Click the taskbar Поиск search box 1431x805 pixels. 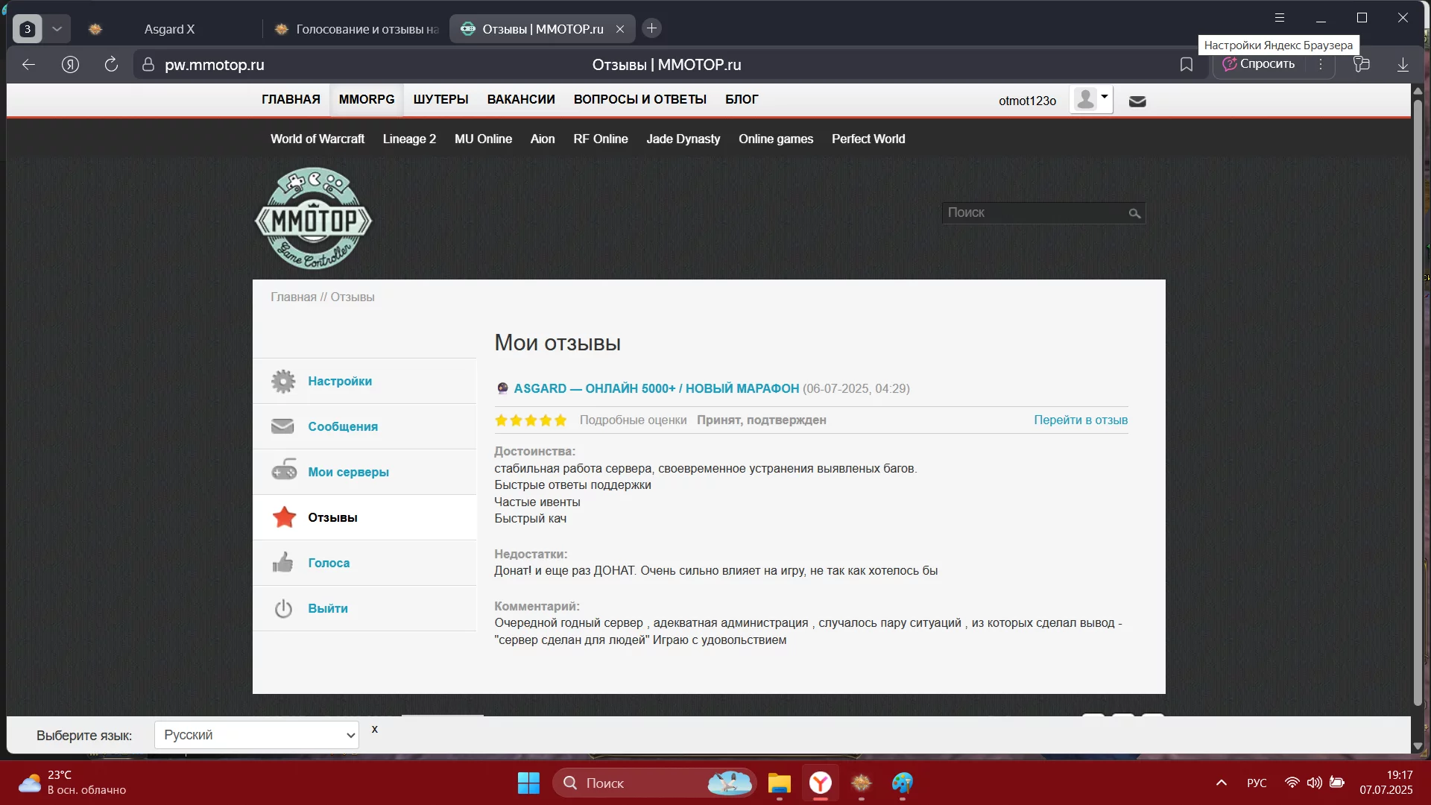click(x=654, y=783)
